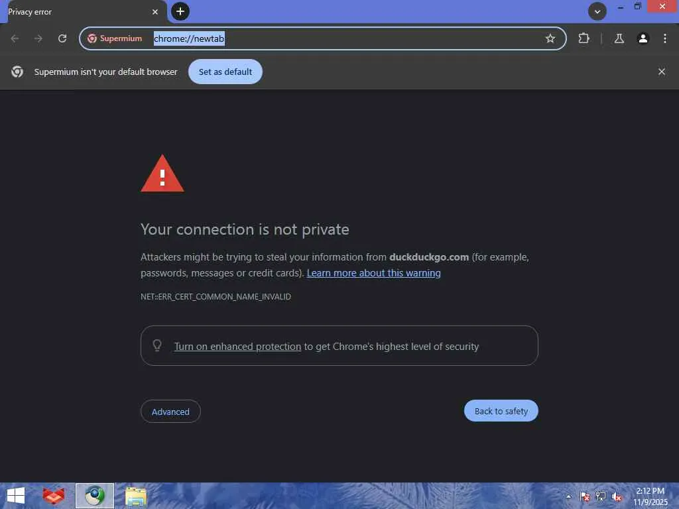Select the Privacy error tab
This screenshot has width=679, height=509.
[x=83, y=12]
